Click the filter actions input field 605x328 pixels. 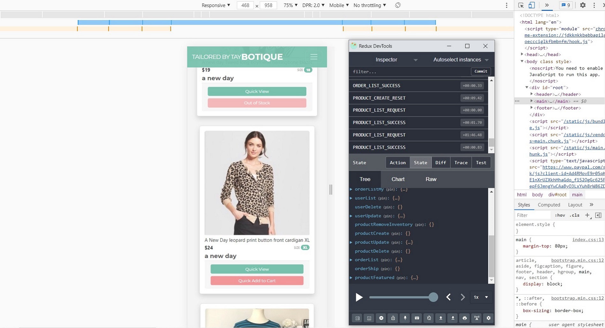coord(410,72)
